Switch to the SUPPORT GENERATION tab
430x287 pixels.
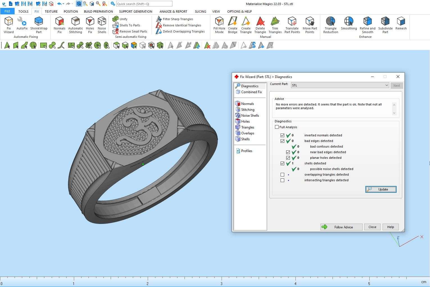[135, 12]
